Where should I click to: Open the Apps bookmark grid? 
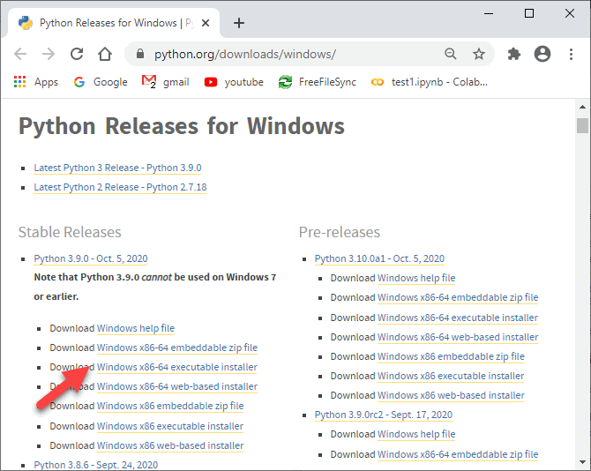[36, 82]
